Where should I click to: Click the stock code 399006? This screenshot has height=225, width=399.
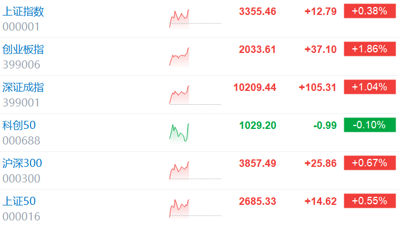[x=21, y=65]
